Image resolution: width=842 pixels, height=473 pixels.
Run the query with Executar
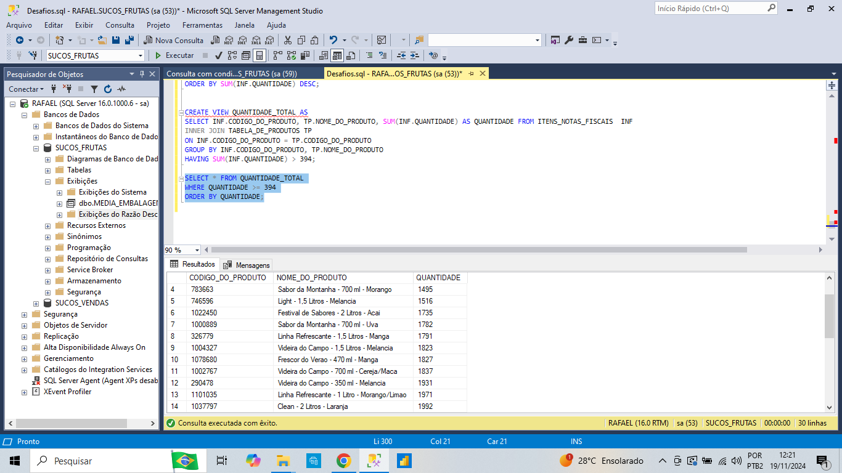point(174,55)
